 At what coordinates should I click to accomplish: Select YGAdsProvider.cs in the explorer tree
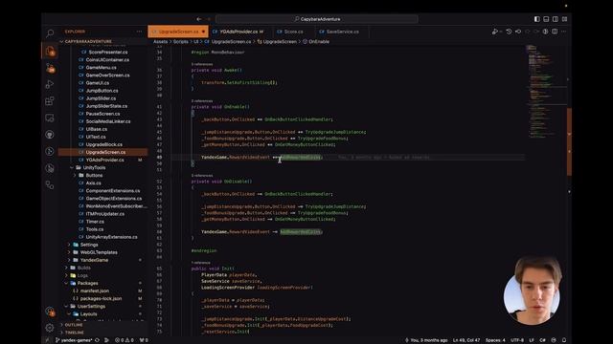pyautogui.click(x=104, y=160)
